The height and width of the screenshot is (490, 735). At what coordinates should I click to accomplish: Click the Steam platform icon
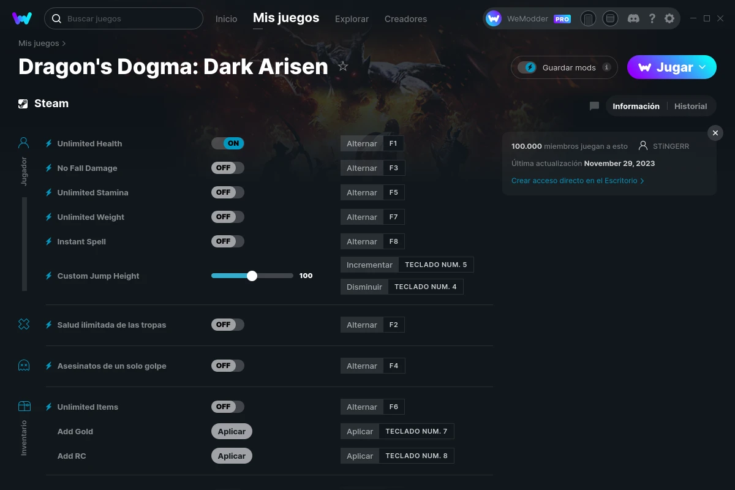point(23,104)
